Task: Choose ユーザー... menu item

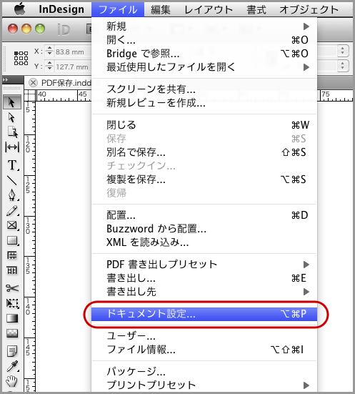Action: coord(204,335)
